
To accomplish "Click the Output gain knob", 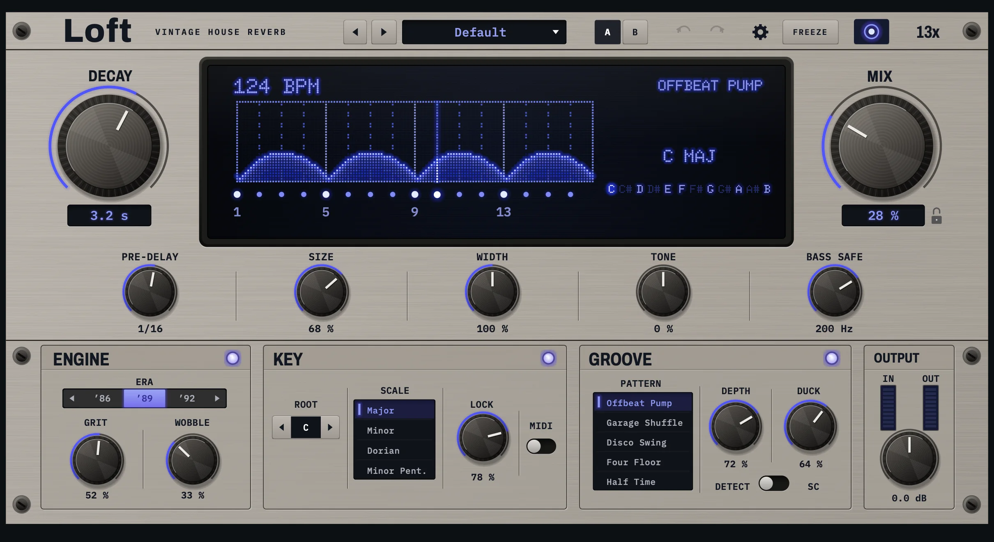I will (x=909, y=458).
